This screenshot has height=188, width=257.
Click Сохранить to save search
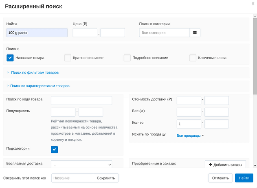coord(105,178)
